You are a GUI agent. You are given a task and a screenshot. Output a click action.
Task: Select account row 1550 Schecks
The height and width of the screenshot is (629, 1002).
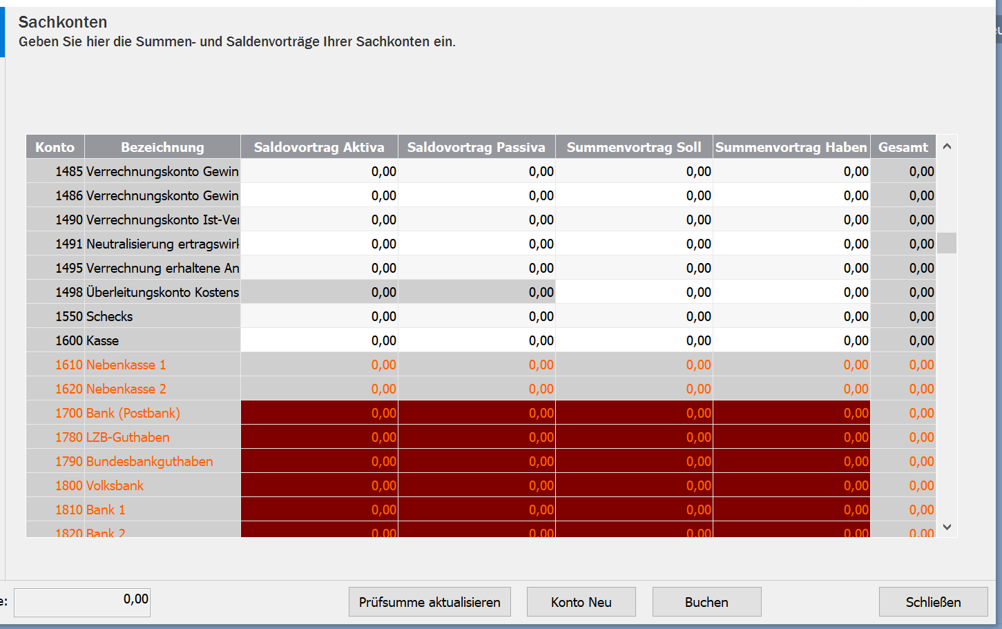[x=481, y=316]
